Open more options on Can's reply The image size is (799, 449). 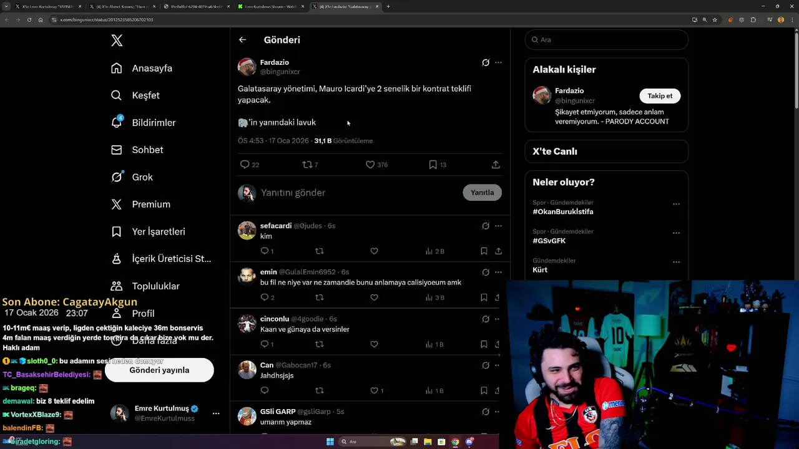click(498, 365)
